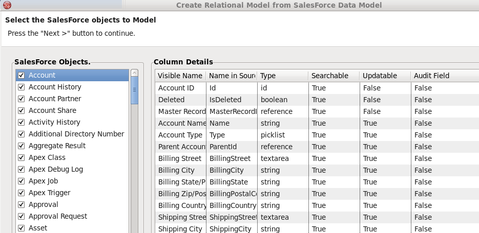Click the MasterRecordId source name cell
Screen dimensions: 479x233
pos(232,111)
